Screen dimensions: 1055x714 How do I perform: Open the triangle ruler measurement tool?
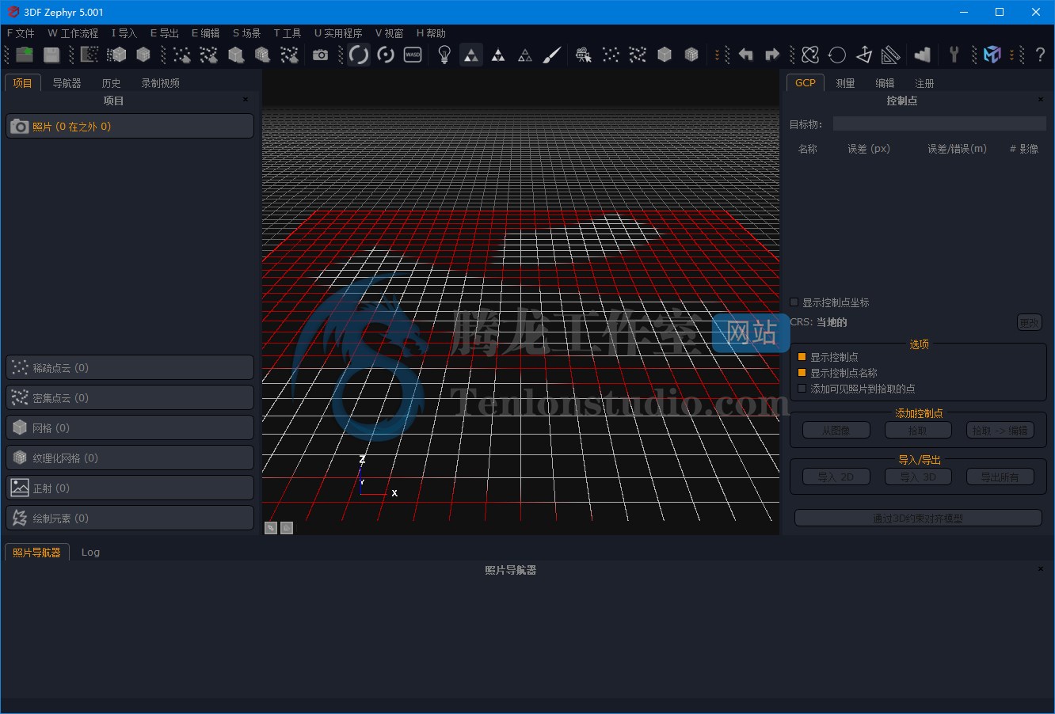891,55
